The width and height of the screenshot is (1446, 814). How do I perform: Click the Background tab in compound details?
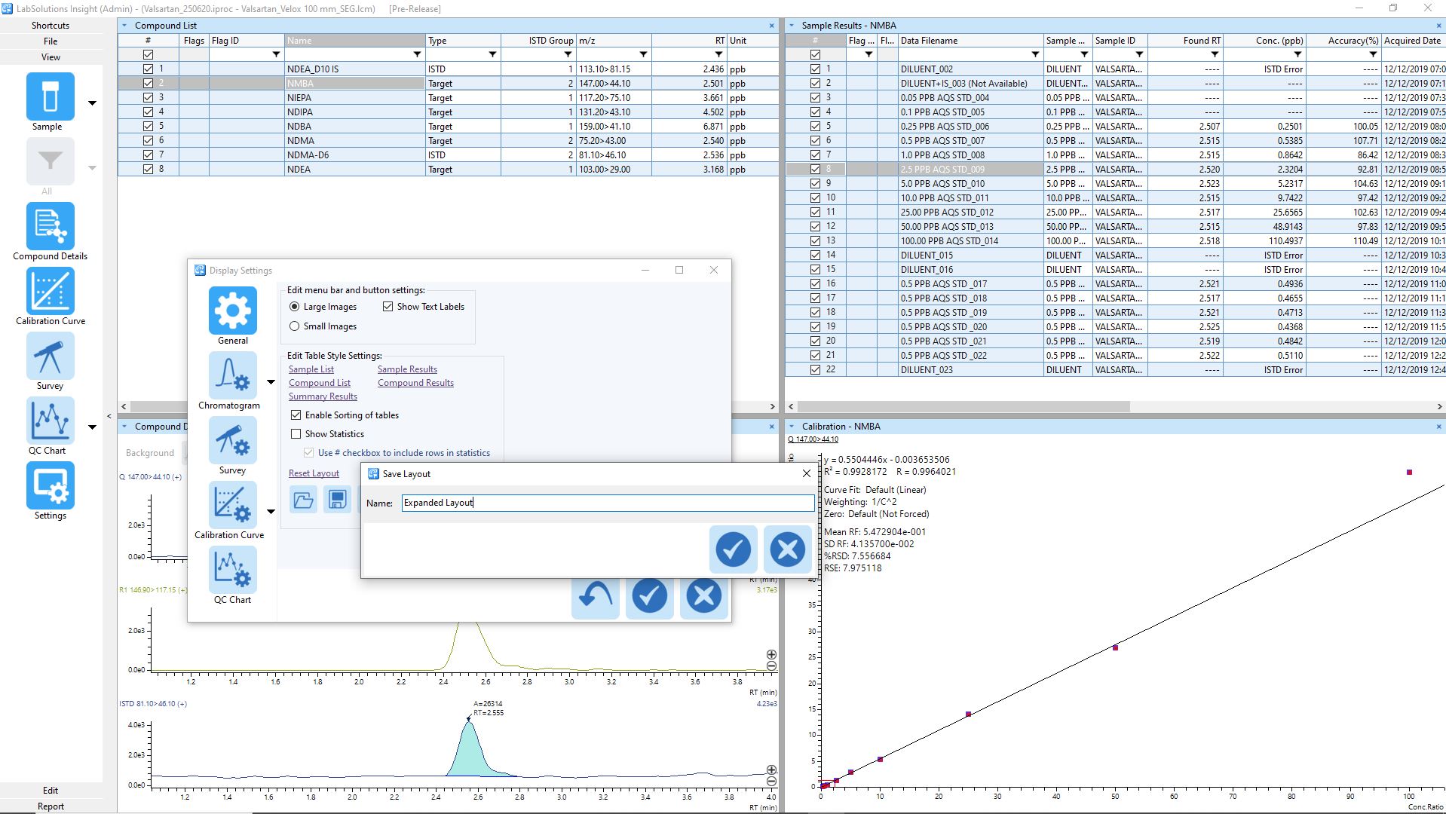pos(150,453)
